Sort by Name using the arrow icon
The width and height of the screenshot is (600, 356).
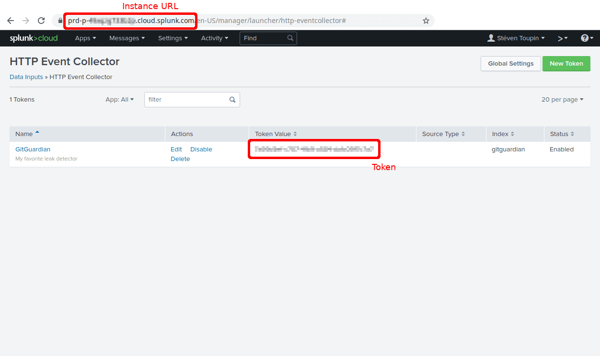[x=37, y=133]
